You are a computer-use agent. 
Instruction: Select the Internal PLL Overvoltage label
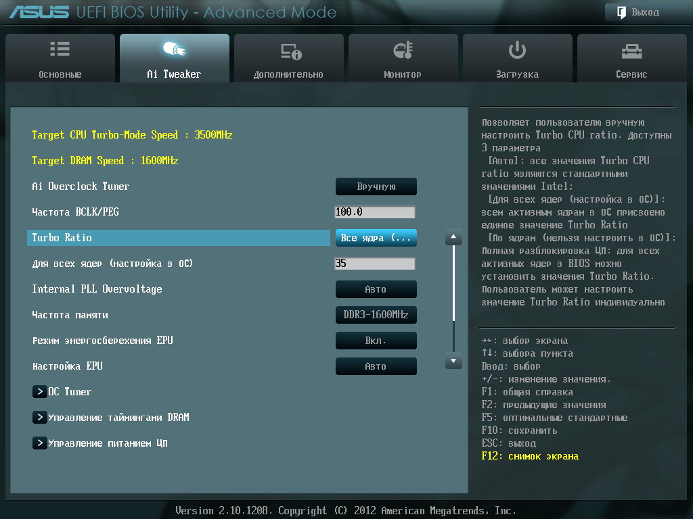pos(97,289)
